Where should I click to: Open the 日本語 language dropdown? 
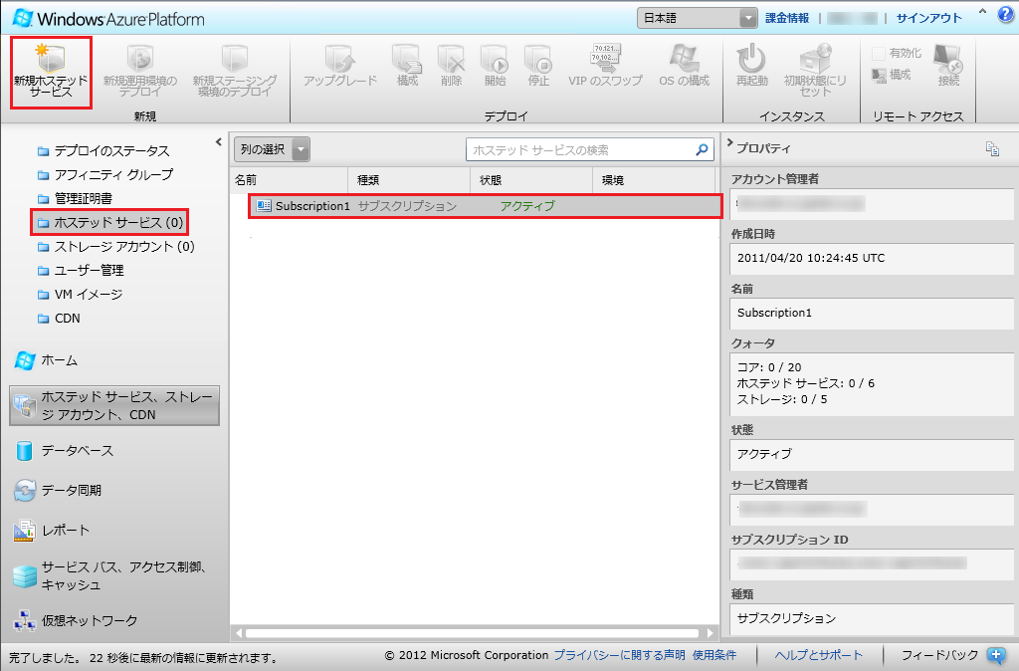pyautogui.click(x=697, y=18)
